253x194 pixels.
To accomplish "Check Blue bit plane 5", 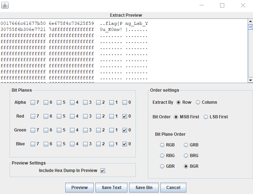I will [59, 144].
